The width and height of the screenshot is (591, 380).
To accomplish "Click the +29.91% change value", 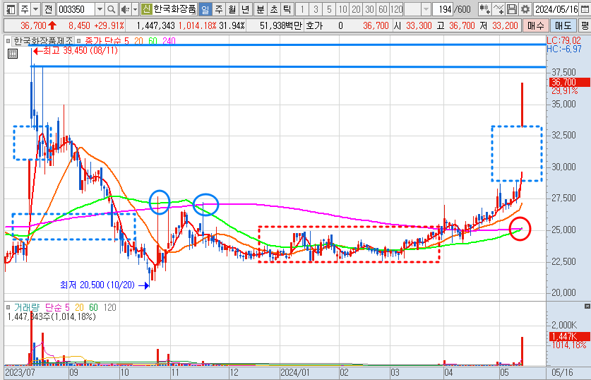I will [x=109, y=25].
